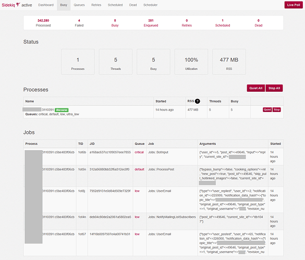Quiet the 3110391 process

267,109
